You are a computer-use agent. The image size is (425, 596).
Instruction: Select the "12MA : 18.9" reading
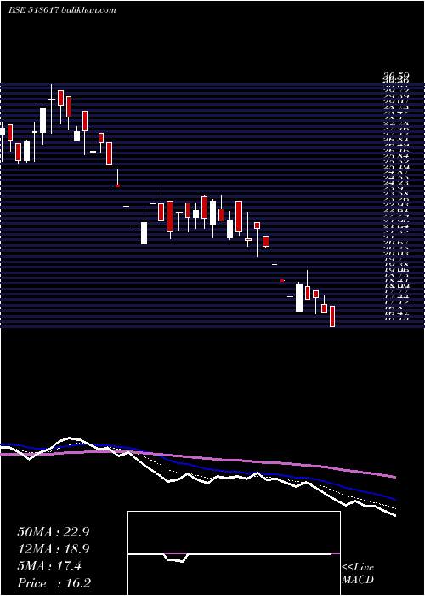54,549
